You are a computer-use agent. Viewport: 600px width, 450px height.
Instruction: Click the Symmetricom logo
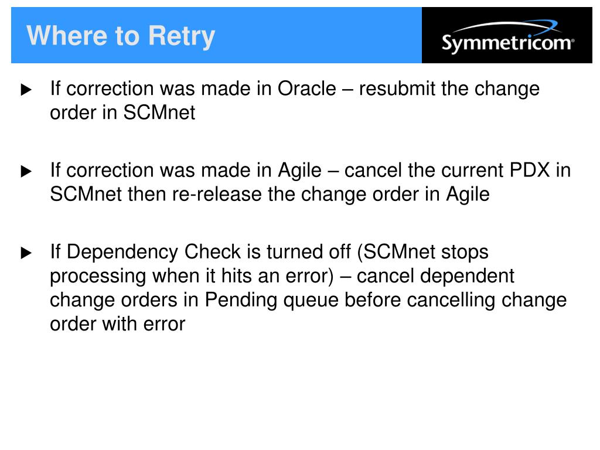pos(507,37)
